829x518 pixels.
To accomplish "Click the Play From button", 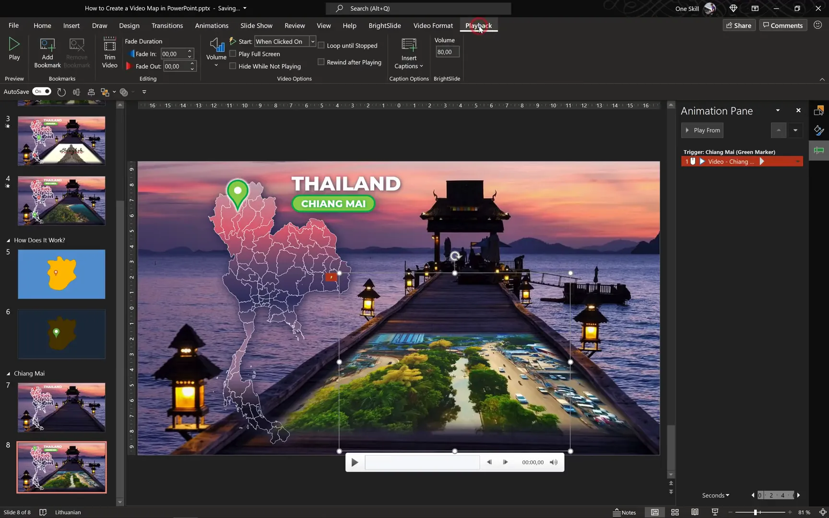I will pyautogui.click(x=702, y=130).
